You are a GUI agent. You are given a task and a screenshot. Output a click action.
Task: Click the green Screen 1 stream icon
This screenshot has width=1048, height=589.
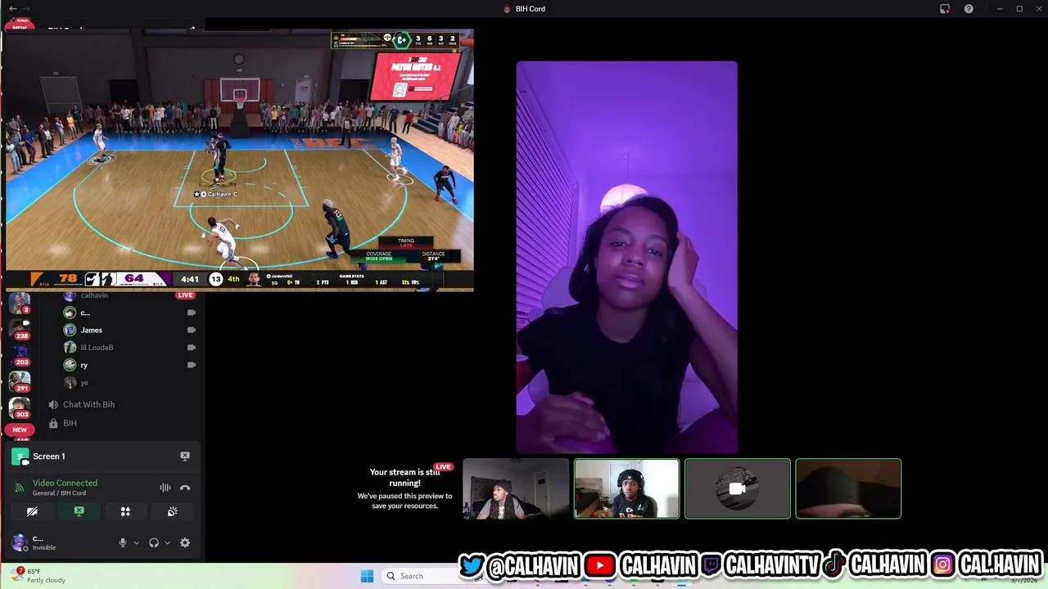tap(20, 456)
